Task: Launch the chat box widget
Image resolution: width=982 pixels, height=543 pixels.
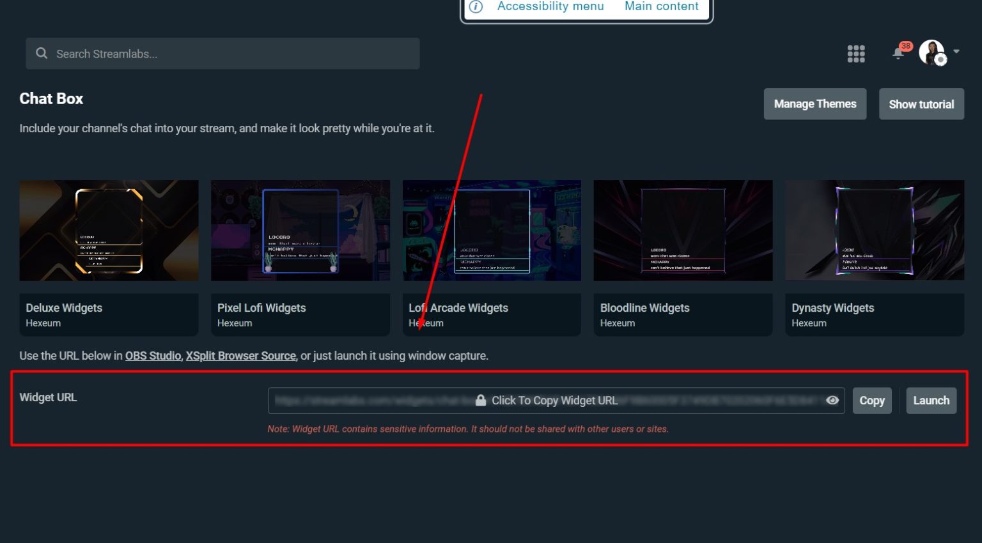Action: pos(931,401)
